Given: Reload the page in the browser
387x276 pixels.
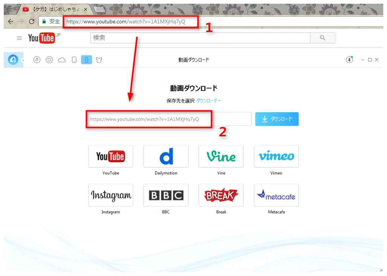Looking at the screenshot, I should [x=32, y=21].
